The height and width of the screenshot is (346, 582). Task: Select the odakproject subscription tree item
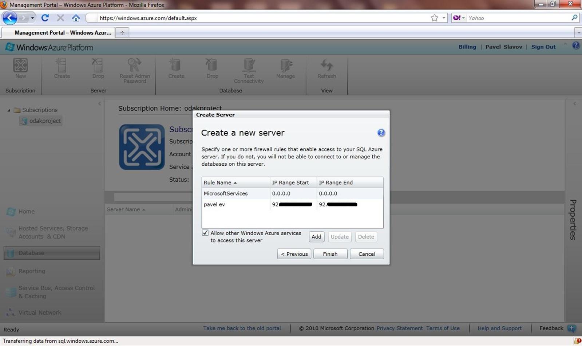[x=41, y=121]
